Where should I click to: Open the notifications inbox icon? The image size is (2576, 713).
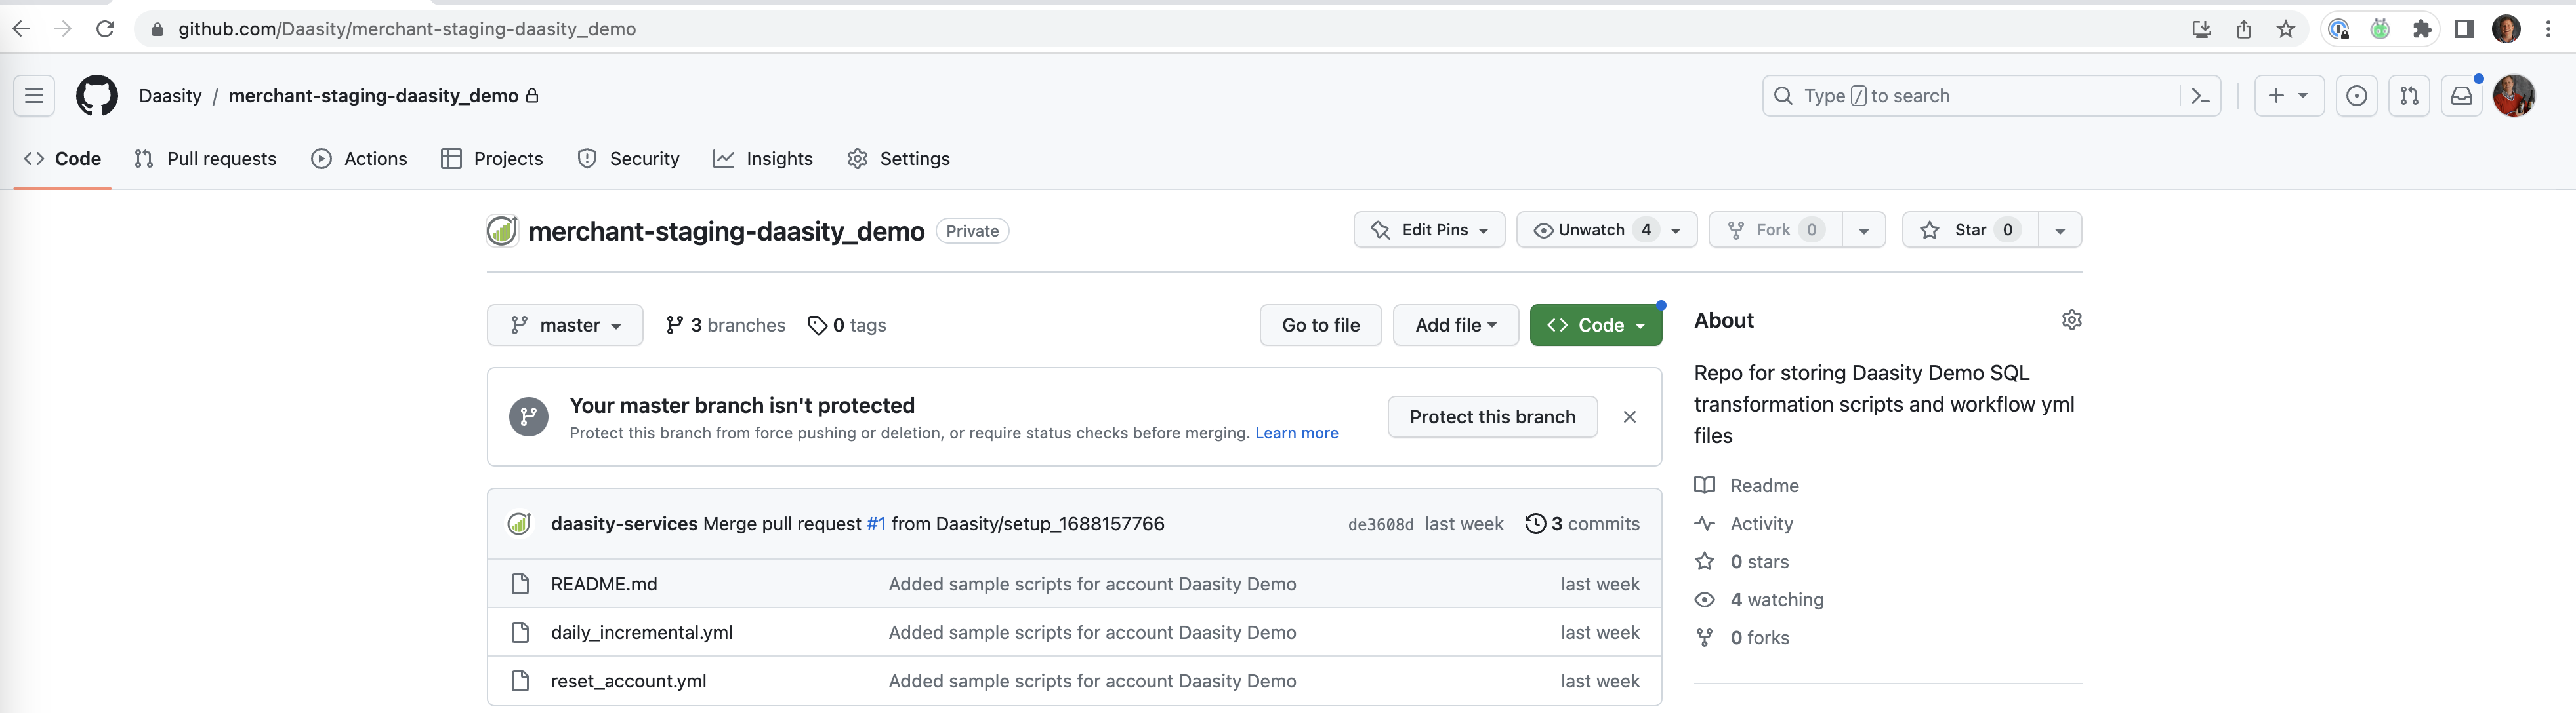pos(2462,96)
